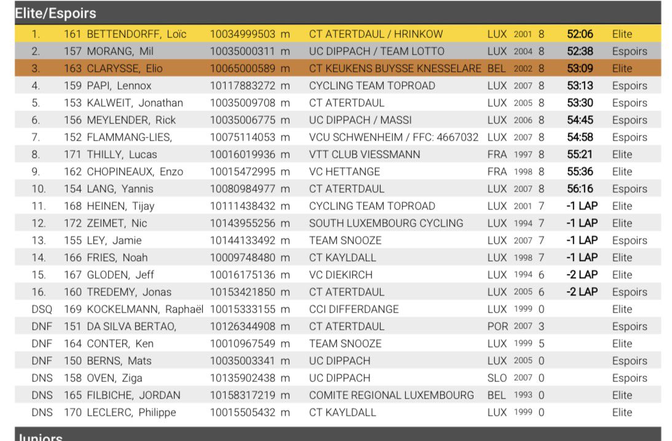The width and height of the screenshot is (672, 441).
Task: Click rider name BETTENDORFF, Loïc
Action: (136, 34)
